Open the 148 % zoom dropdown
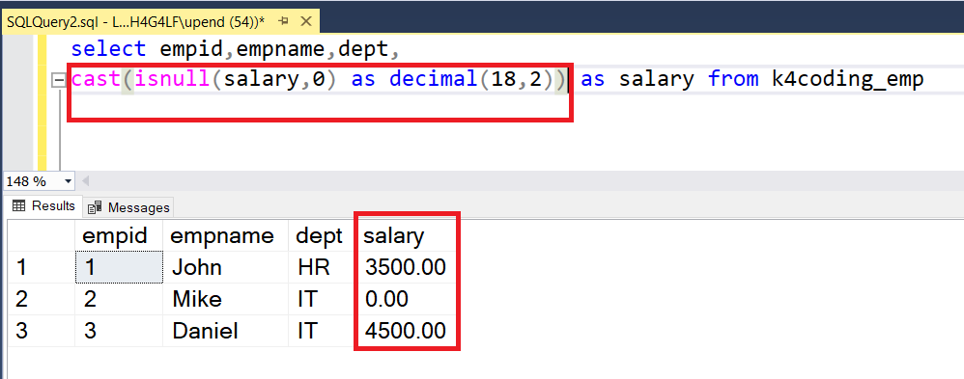The height and width of the screenshot is (379, 964). tap(68, 182)
